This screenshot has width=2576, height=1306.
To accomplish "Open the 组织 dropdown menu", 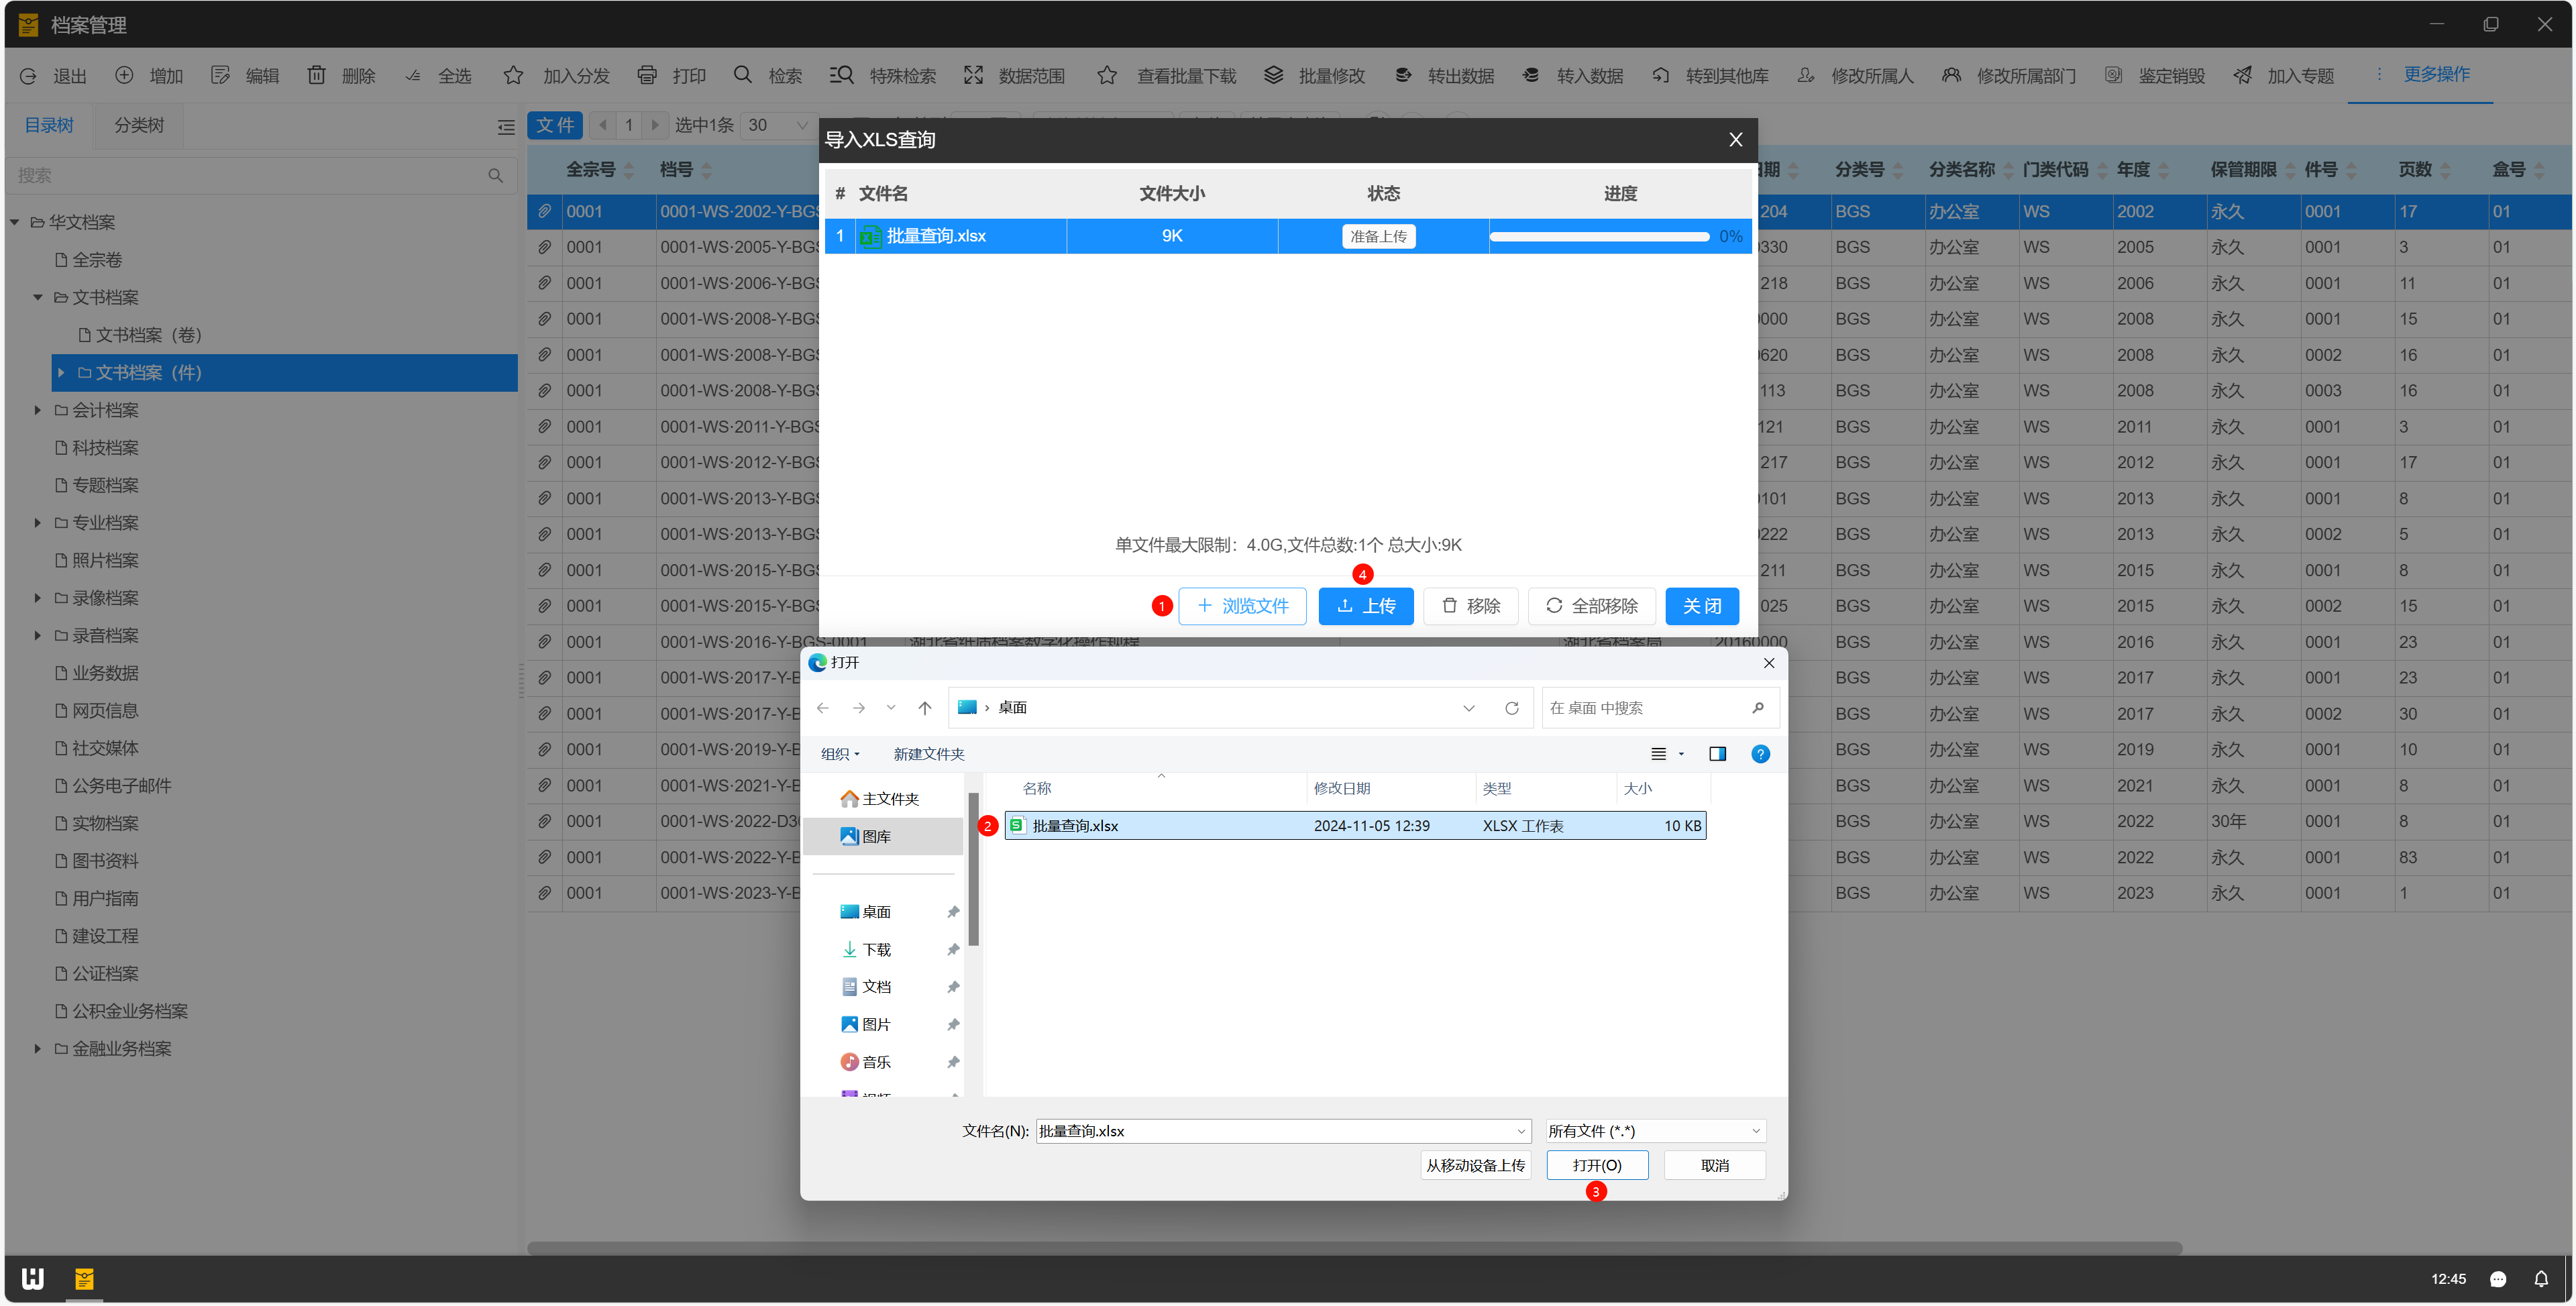I will pyautogui.click(x=839, y=754).
